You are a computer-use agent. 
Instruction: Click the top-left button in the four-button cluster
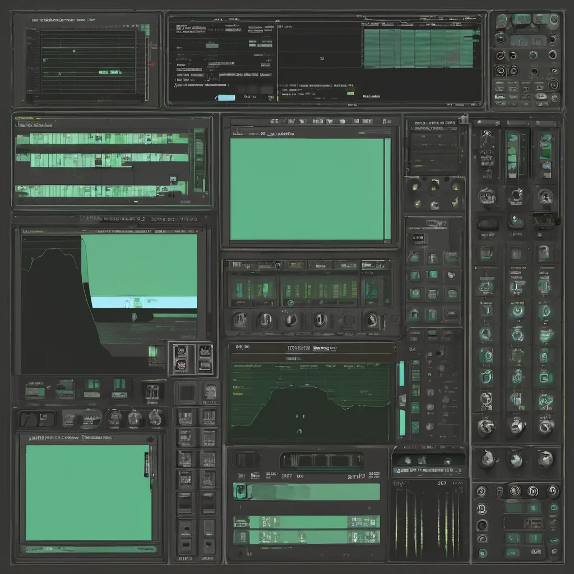(180, 352)
